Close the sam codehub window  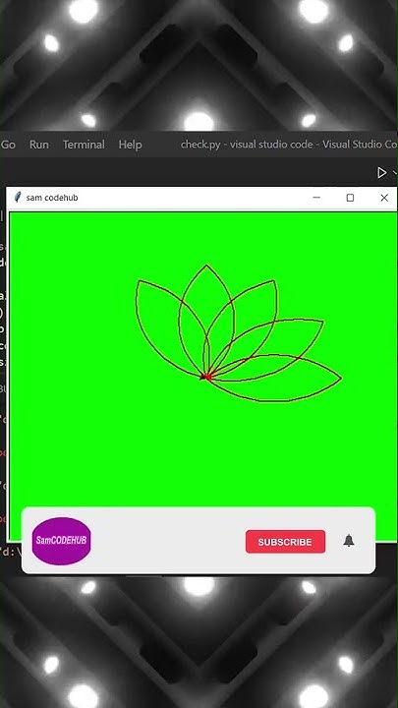(x=384, y=198)
